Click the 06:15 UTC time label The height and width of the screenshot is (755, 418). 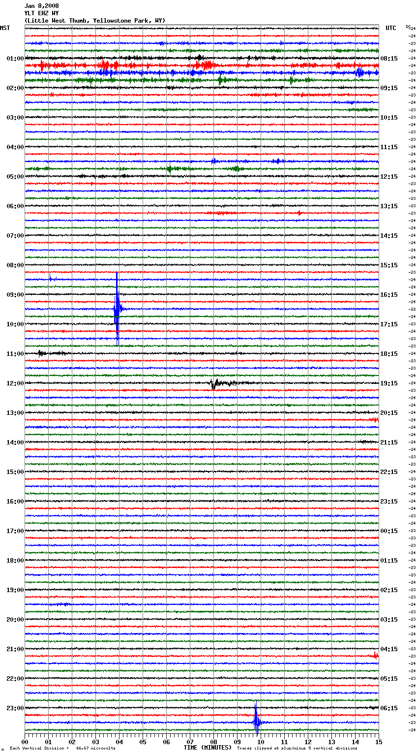(x=389, y=708)
